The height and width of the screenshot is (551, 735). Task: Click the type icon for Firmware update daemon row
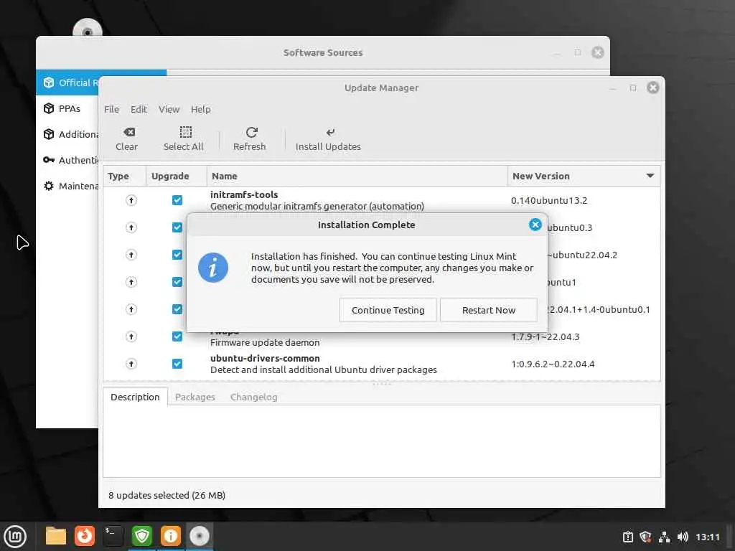pos(131,337)
